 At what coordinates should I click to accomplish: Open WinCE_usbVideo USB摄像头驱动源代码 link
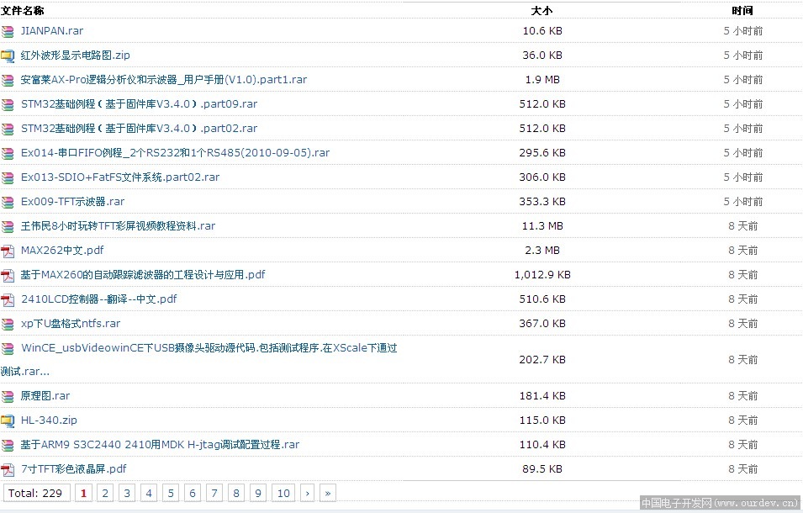click(x=209, y=348)
